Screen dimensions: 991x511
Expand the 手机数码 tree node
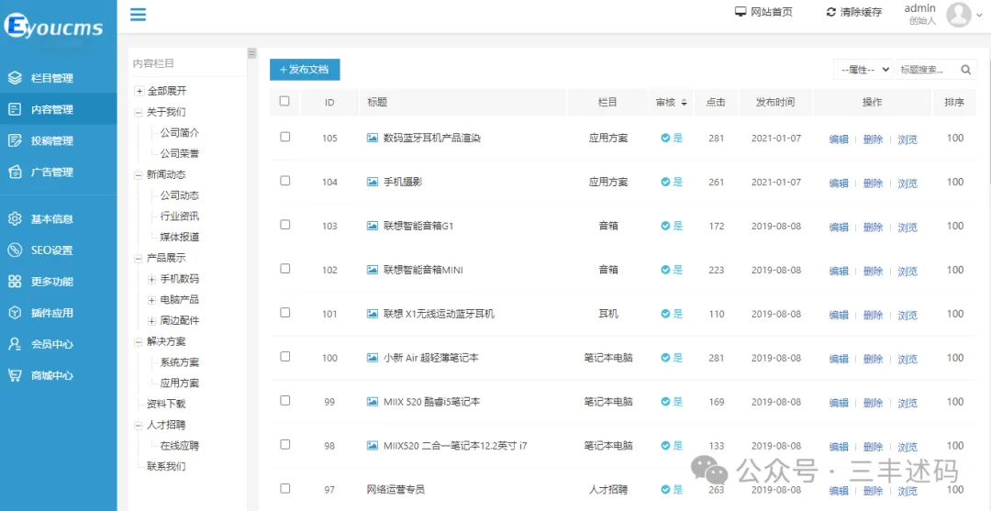pos(151,279)
